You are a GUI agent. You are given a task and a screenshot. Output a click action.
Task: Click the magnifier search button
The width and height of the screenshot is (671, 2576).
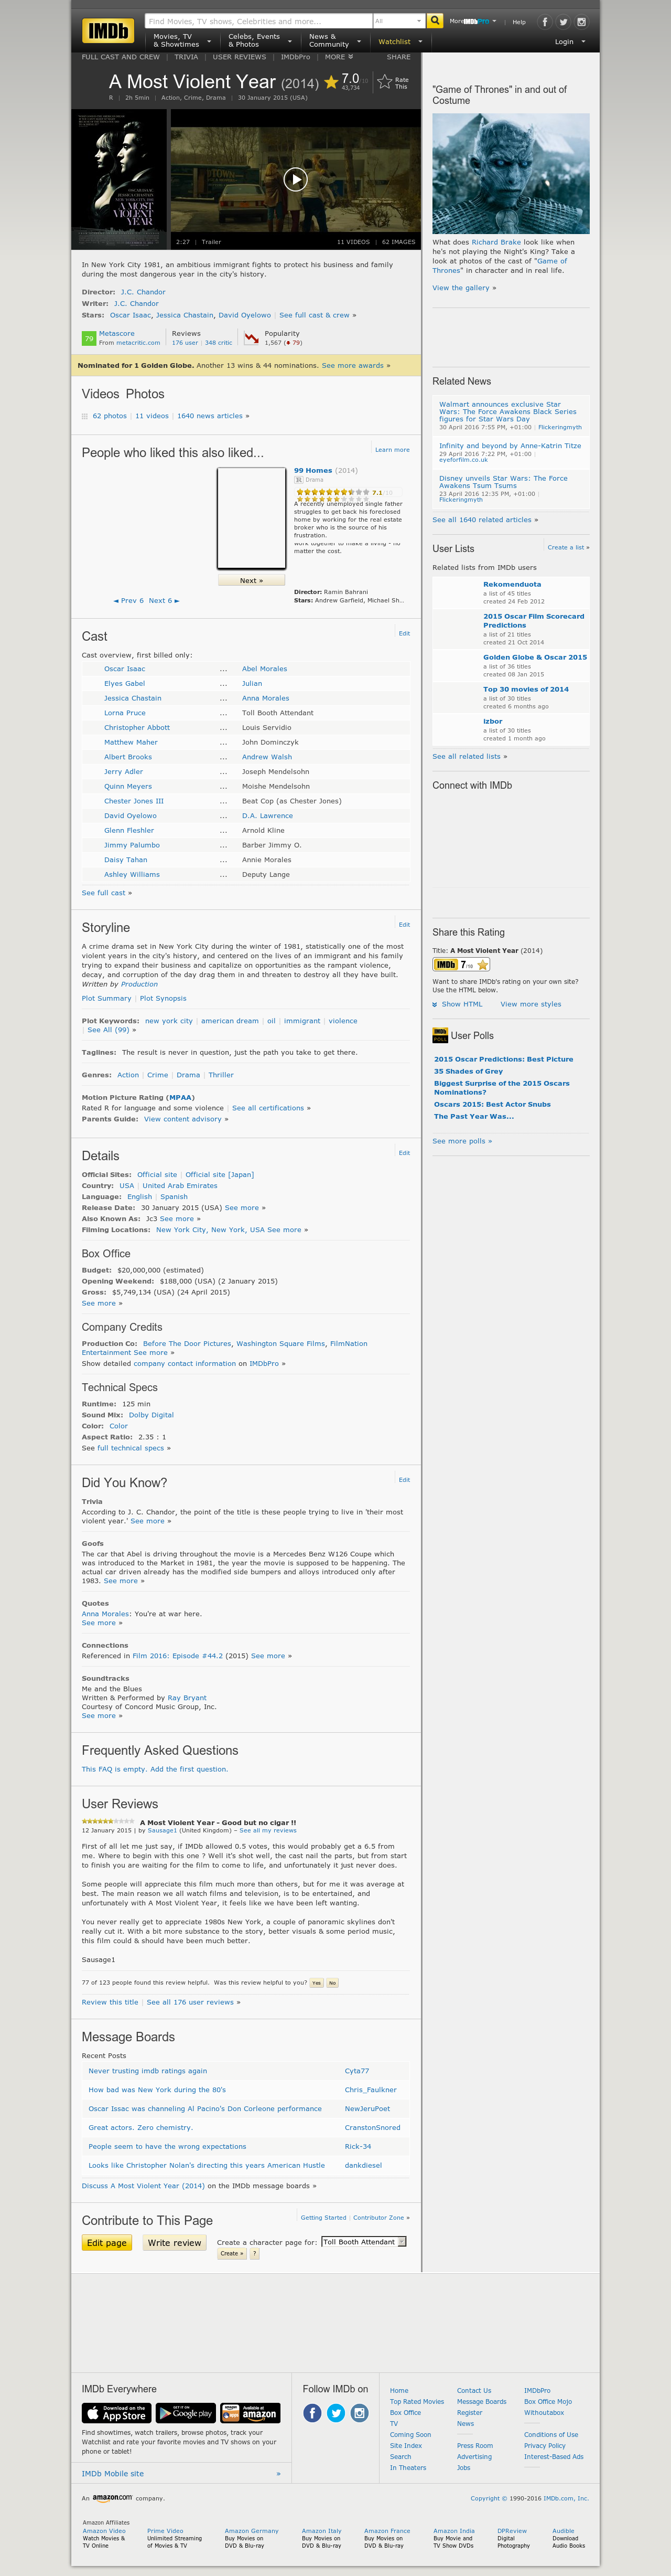point(435,20)
